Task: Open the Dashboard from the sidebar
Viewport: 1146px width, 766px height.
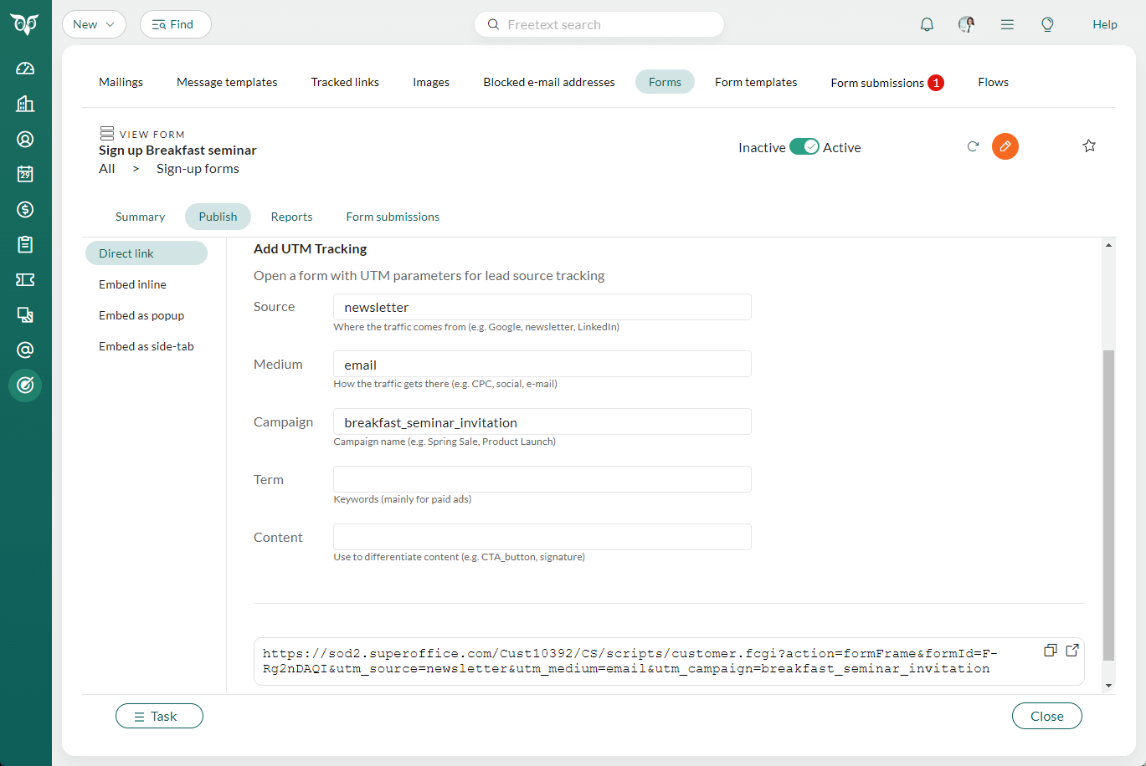Action: coord(24,68)
